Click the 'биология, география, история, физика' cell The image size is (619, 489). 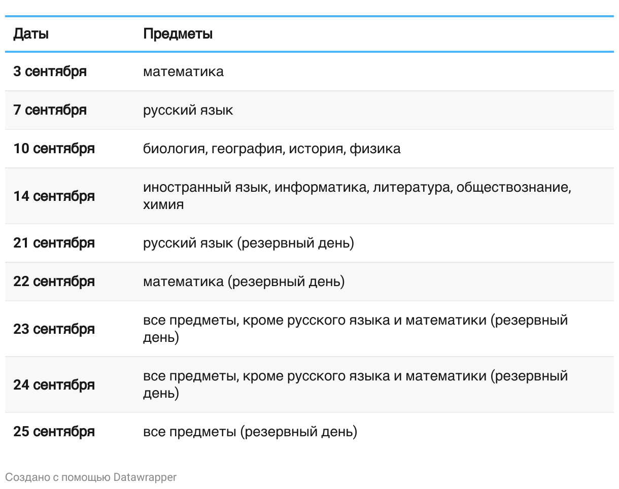coord(271,149)
